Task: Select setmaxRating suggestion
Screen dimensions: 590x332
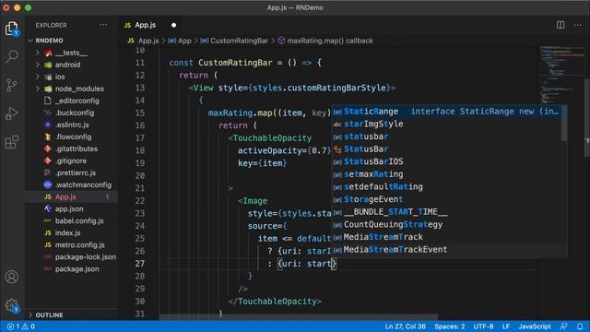Action: (x=446, y=174)
